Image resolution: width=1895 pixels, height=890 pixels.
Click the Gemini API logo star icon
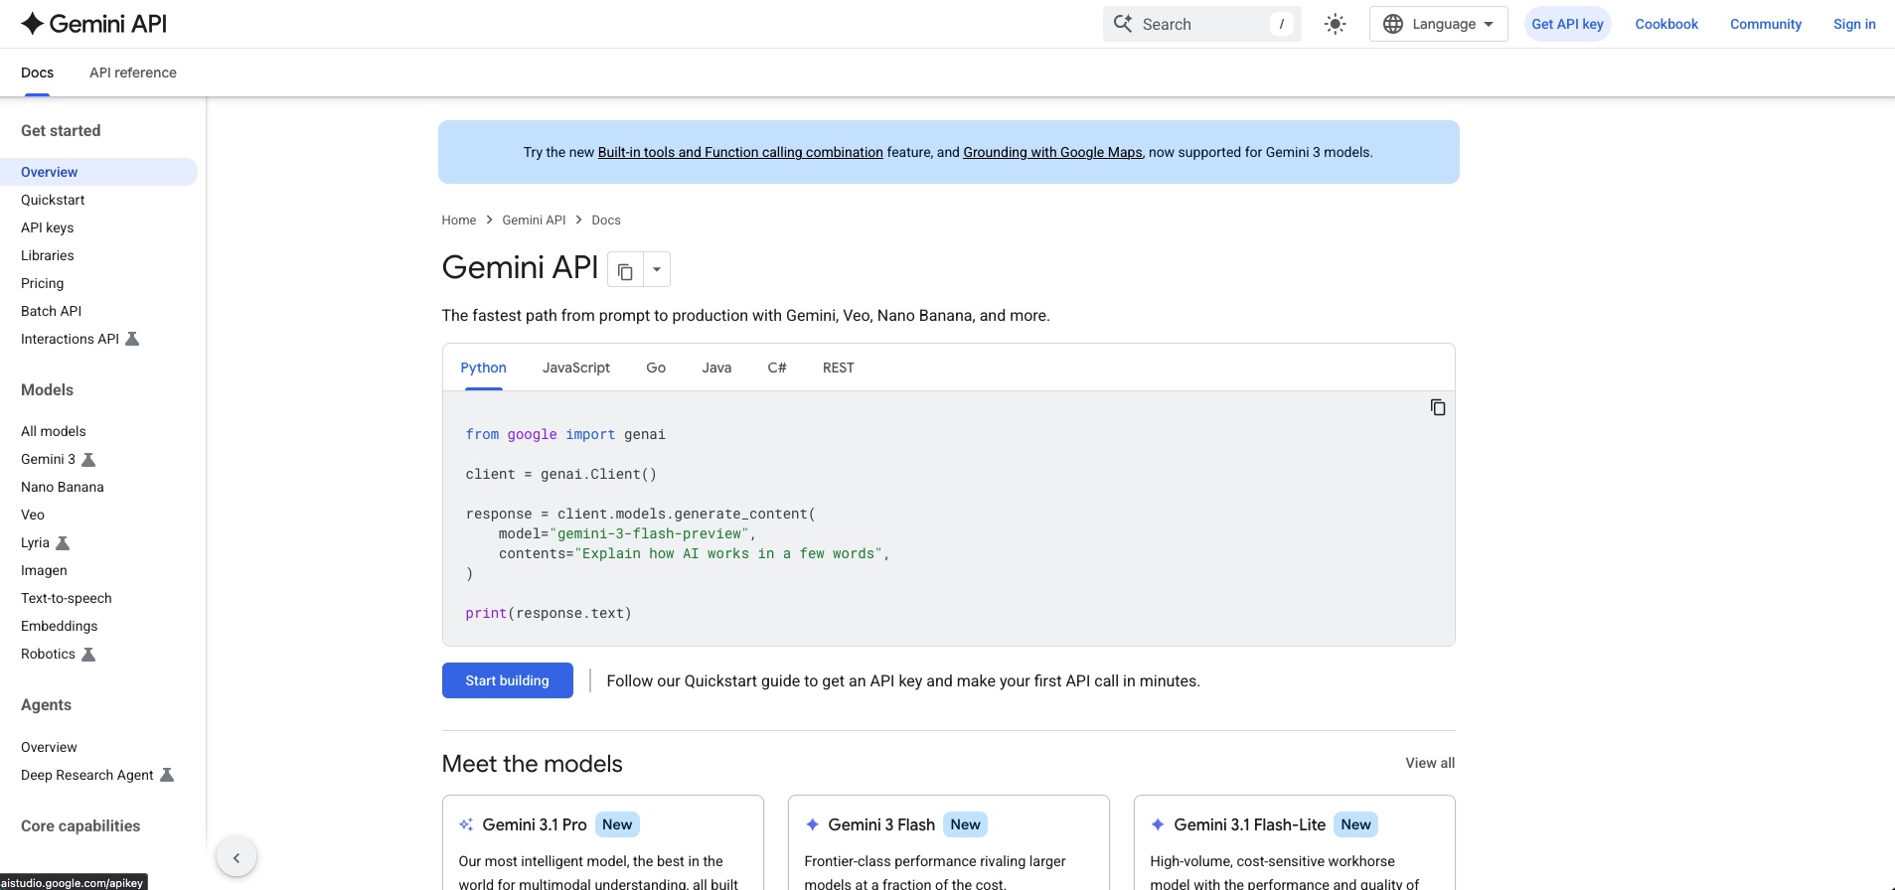click(x=32, y=24)
